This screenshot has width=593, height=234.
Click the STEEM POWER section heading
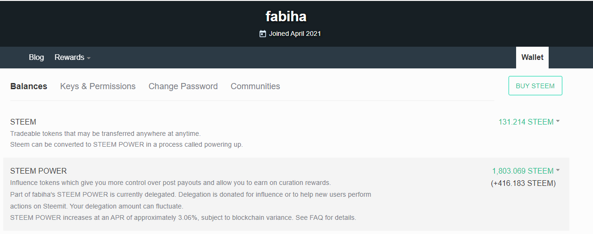[39, 171]
